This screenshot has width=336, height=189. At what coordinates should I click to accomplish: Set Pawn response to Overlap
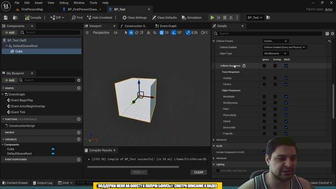coord(275,109)
